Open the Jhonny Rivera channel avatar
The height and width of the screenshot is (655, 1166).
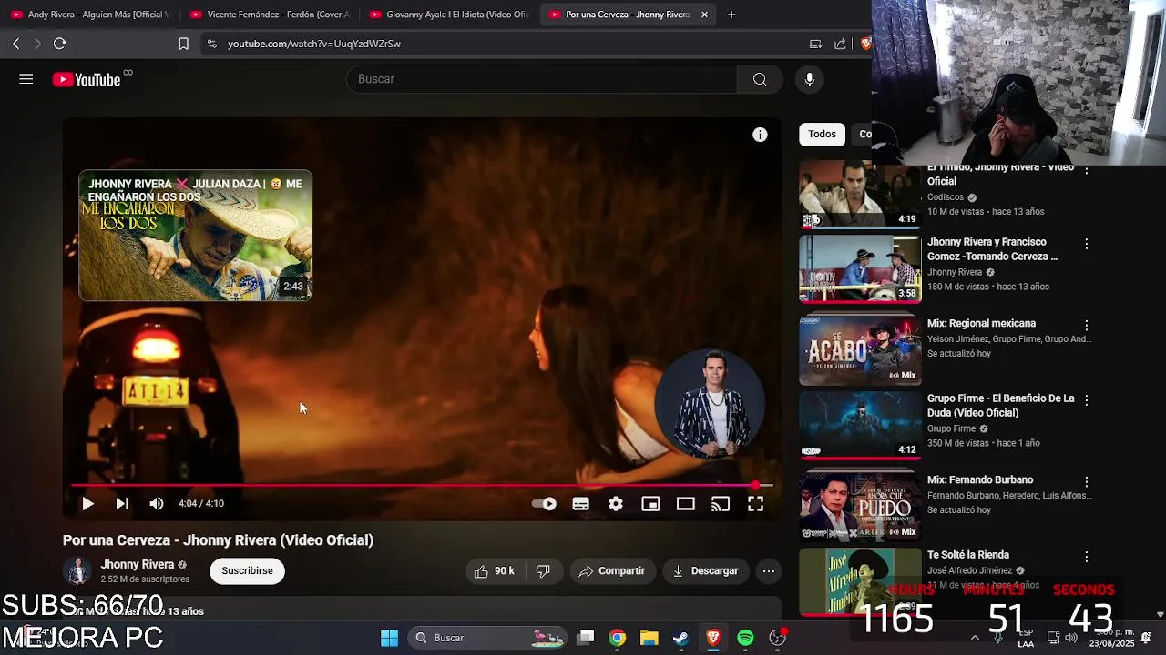click(77, 571)
